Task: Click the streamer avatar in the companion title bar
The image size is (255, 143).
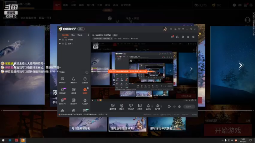Action: click(165, 29)
